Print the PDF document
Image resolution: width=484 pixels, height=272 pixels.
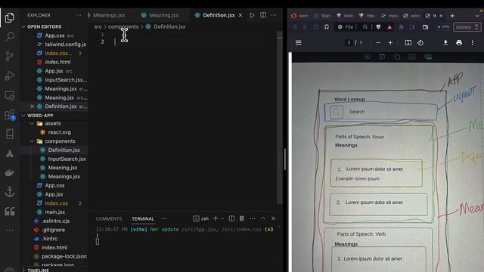[459, 43]
